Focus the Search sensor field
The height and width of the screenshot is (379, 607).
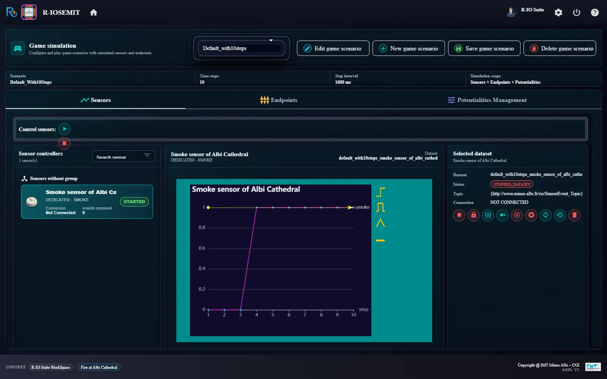[x=124, y=156]
